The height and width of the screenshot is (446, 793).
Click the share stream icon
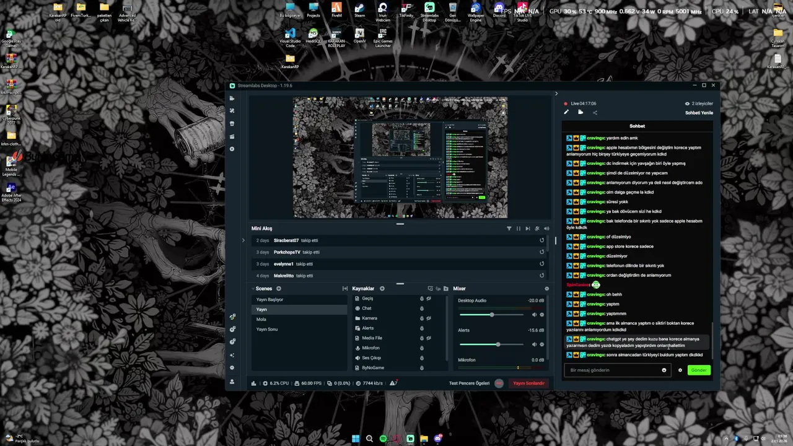click(595, 112)
